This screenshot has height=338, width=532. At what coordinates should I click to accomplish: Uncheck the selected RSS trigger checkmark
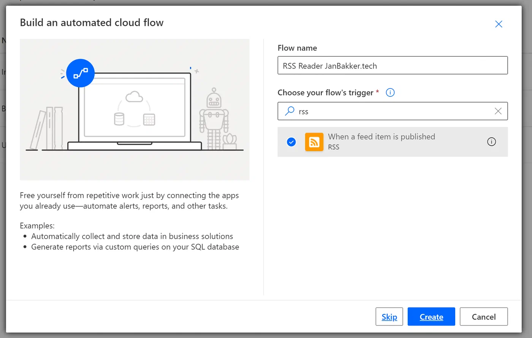pos(291,142)
